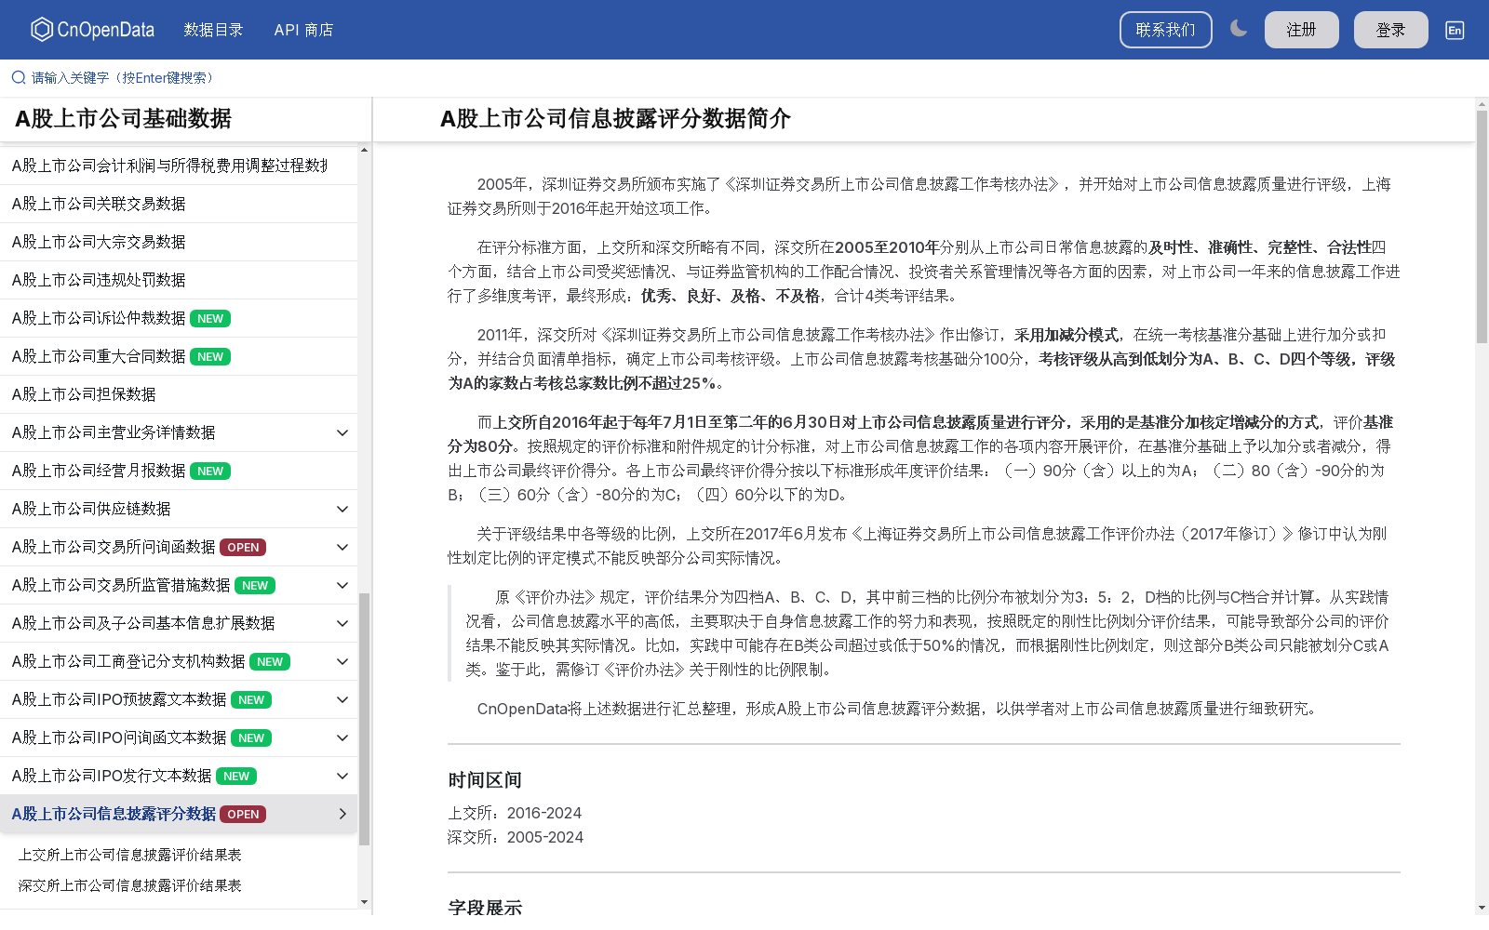Switch language with the En icon
The height and width of the screenshot is (930, 1489).
[x=1455, y=30]
